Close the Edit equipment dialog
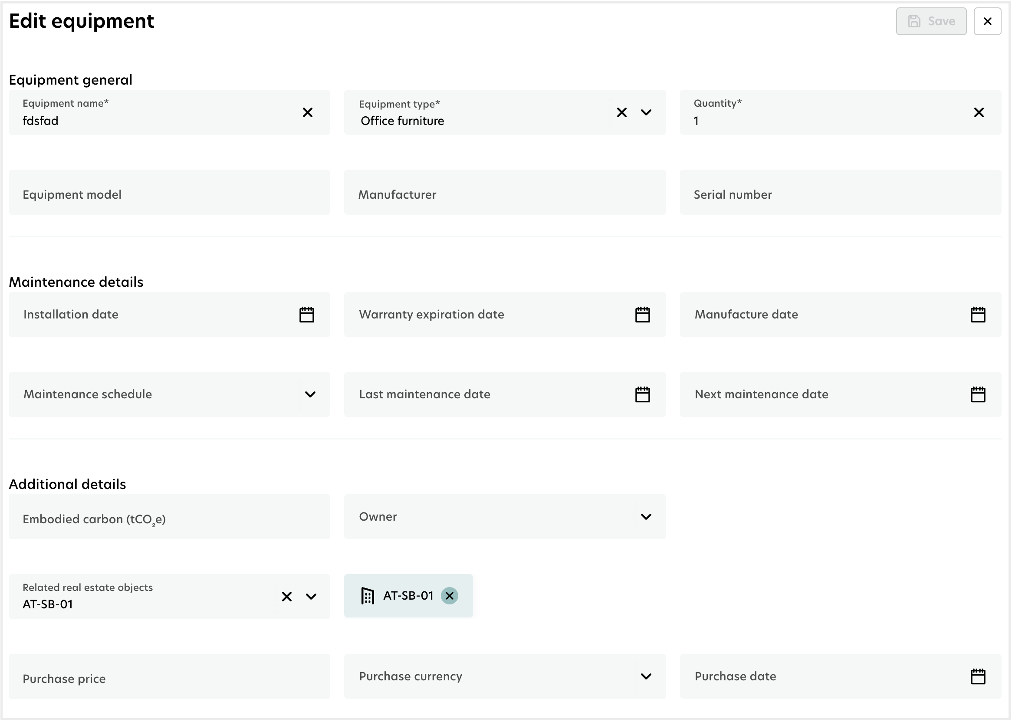 tap(988, 21)
